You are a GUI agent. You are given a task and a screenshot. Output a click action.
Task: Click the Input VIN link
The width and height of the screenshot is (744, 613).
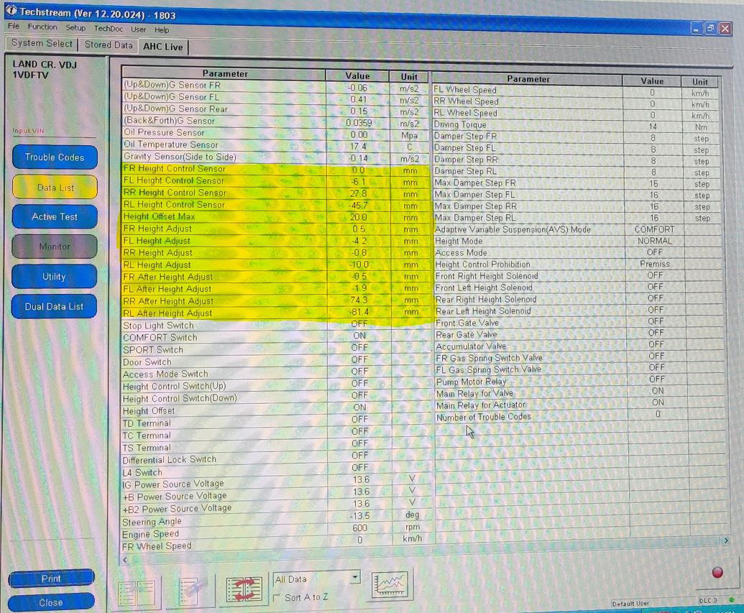click(x=28, y=131)
